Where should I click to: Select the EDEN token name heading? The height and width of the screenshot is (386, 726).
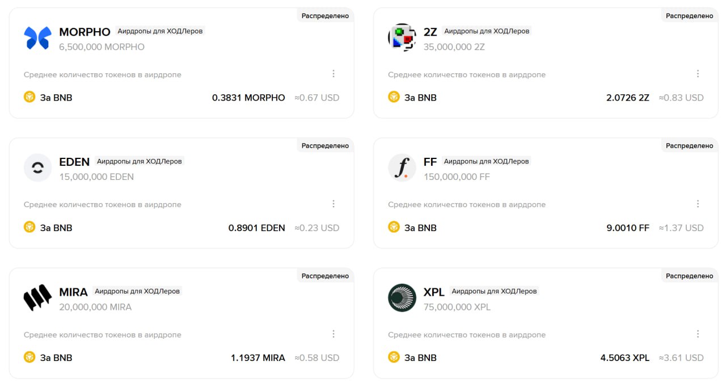click(x=74, y=162)
